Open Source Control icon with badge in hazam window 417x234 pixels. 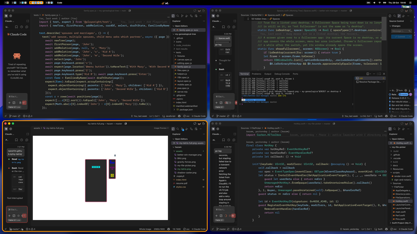coord(182,129)
